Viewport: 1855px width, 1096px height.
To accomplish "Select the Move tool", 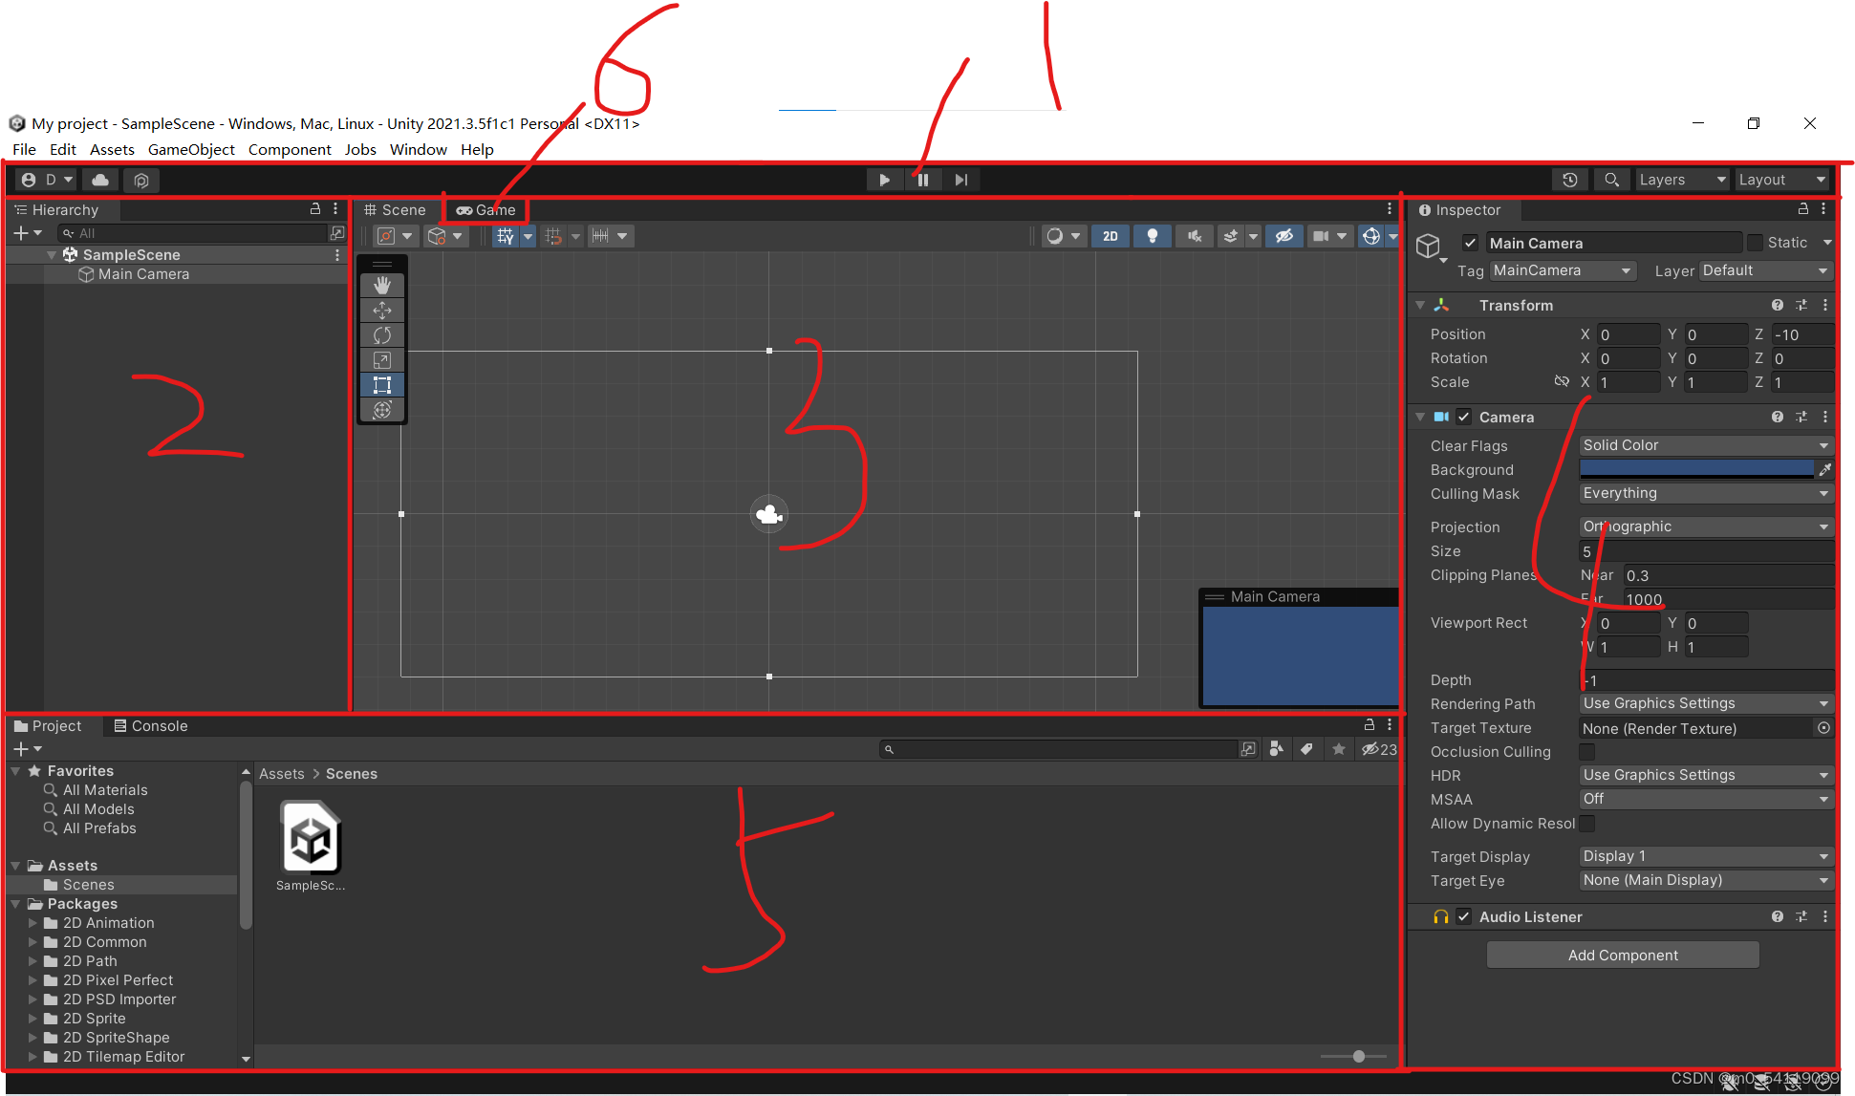I will click(x=382, y=310).
